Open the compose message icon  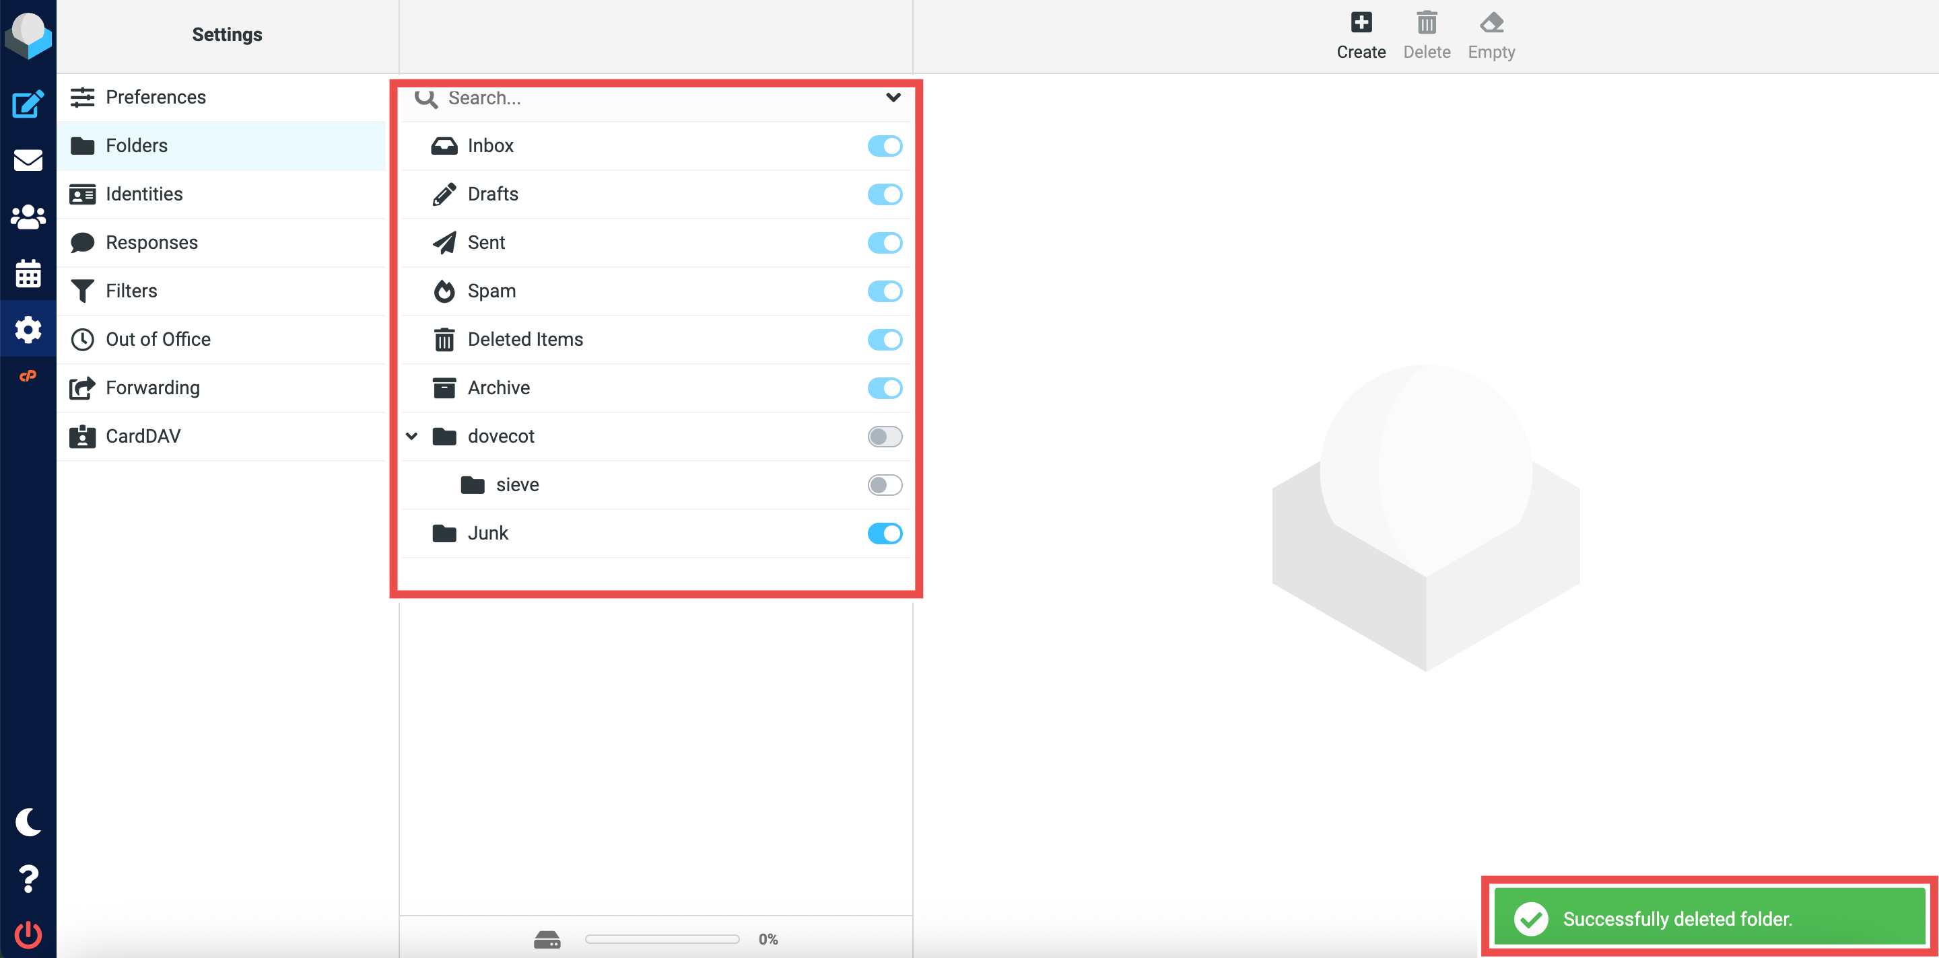[28, 104]
